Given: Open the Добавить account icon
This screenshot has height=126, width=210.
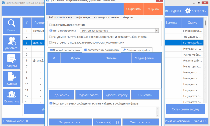Looking at the screenshot, I should pos(12,41).
